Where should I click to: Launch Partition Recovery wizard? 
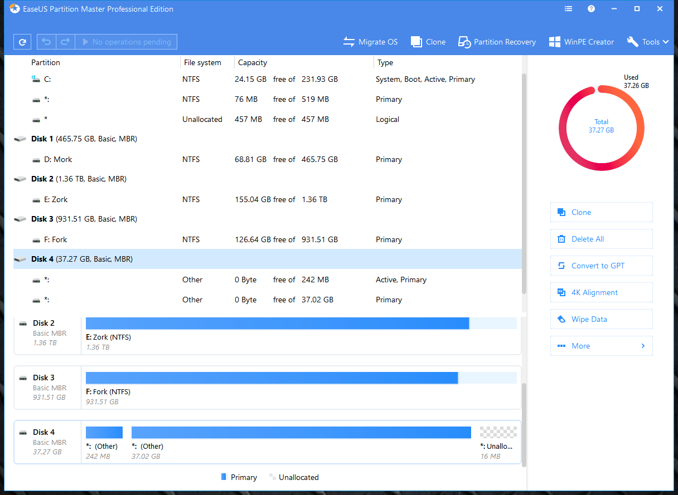[497, 42]
